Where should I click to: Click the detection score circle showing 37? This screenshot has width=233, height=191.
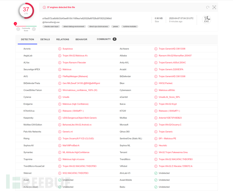(26, 11)
